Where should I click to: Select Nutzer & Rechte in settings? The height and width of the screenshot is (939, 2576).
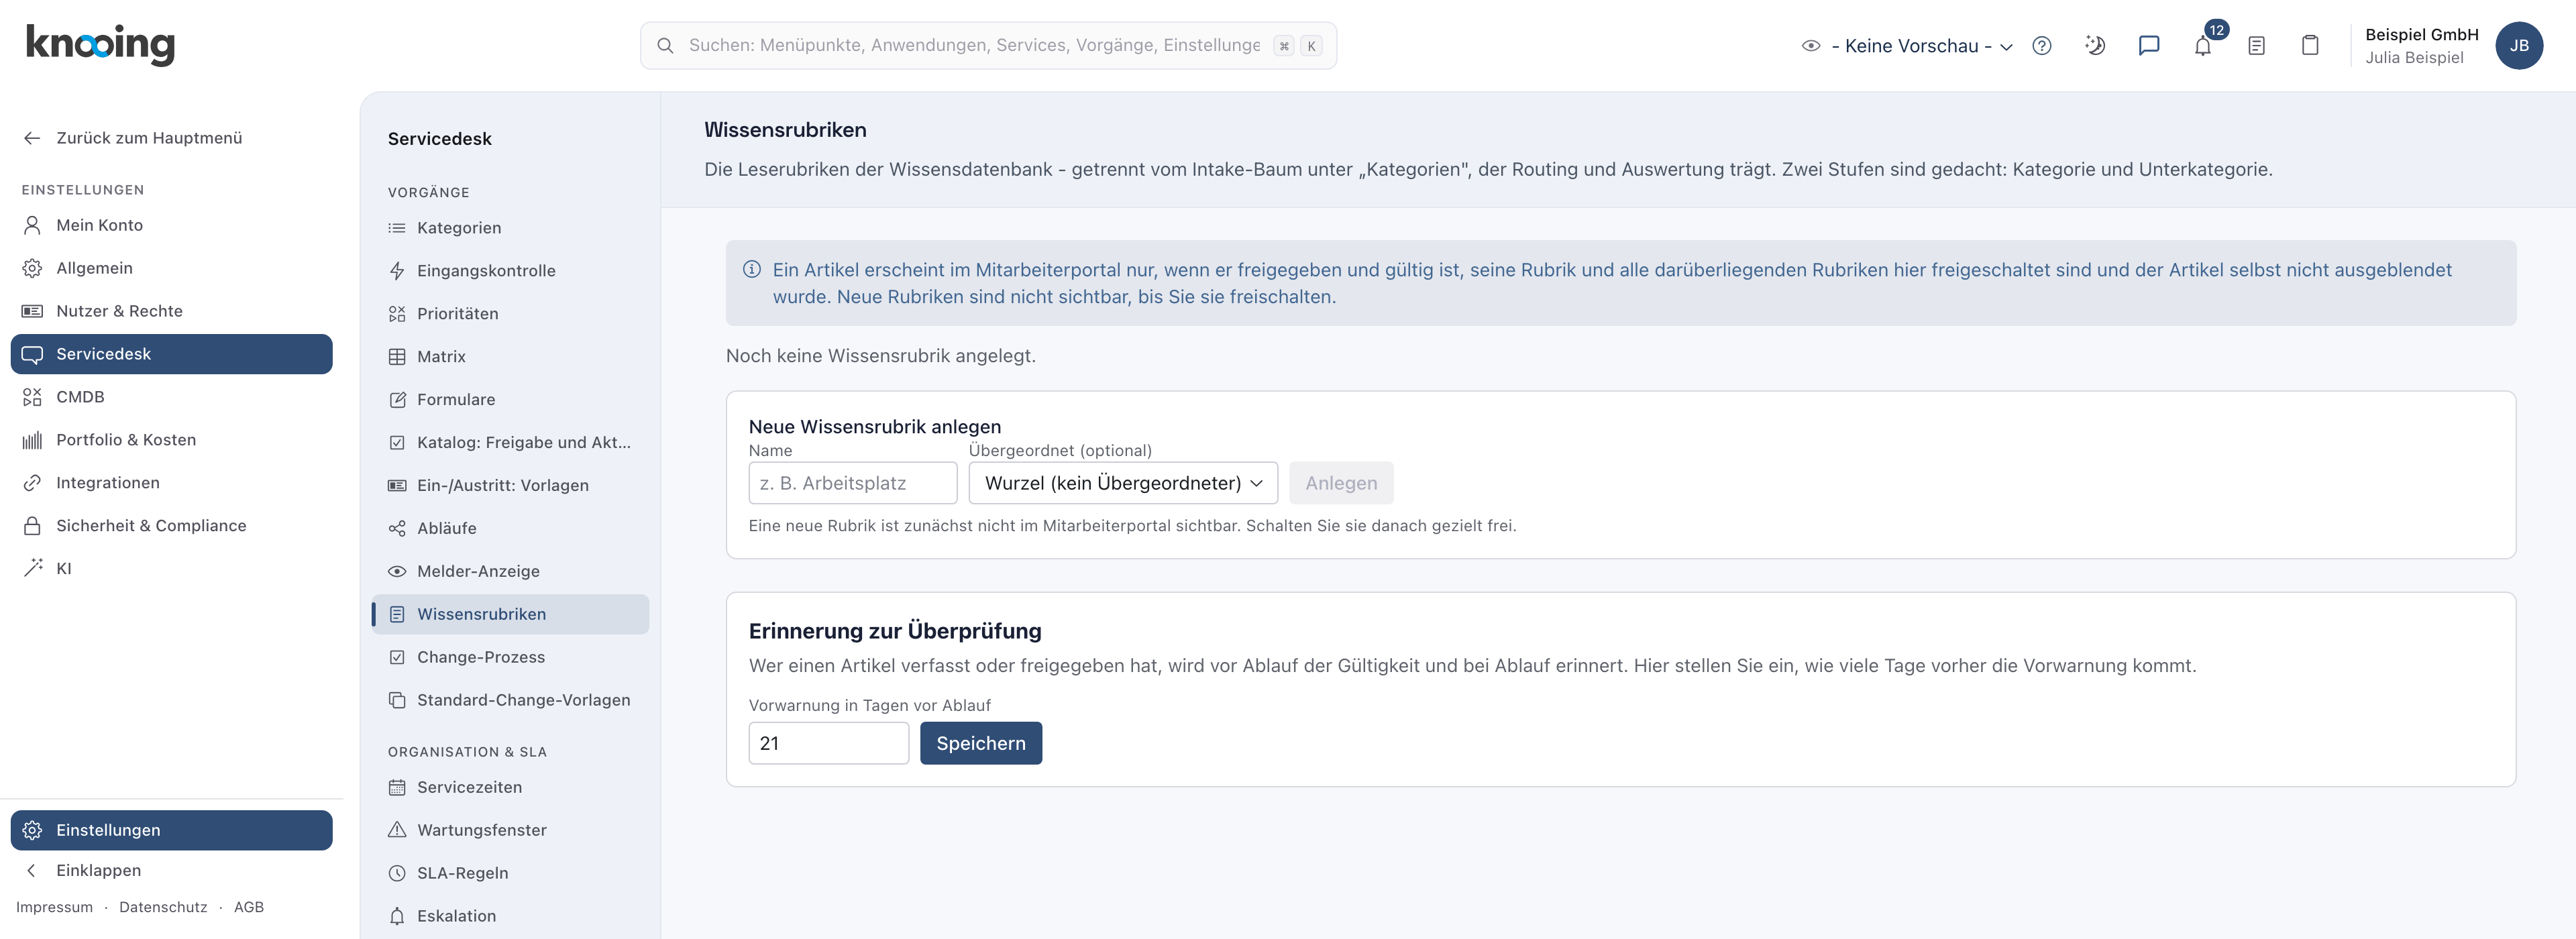172,311
